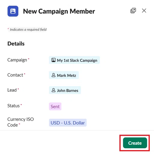Image resolution: width=154 pixels, height=154 pixels.
Task: Open the Mark Metz contact field
Action: [x=64, y=75]
